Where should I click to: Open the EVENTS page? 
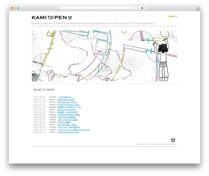click(x=92, y=23)
